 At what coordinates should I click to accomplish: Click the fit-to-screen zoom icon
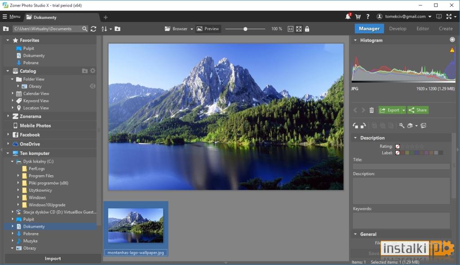(x=299, y=29)
